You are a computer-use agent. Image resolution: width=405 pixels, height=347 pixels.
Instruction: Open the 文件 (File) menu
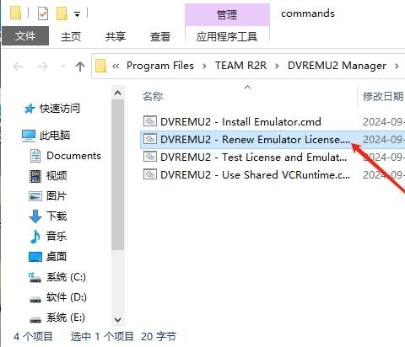25,36
